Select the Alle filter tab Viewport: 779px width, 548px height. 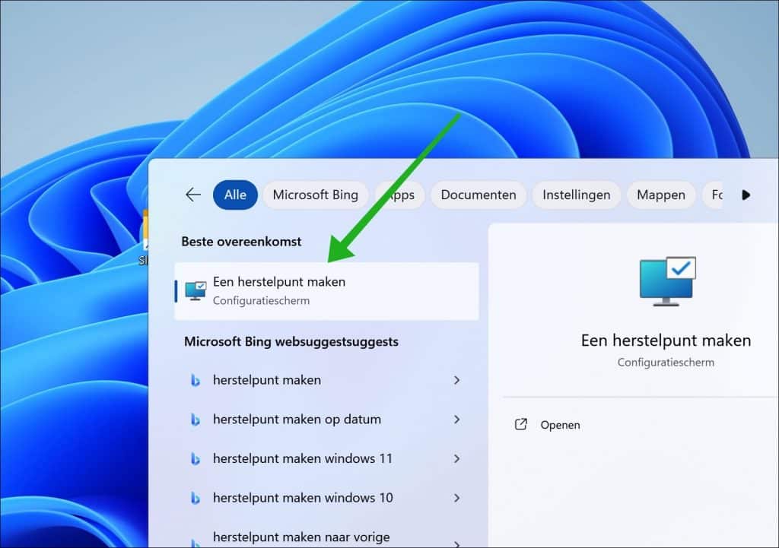click(235, 195)
